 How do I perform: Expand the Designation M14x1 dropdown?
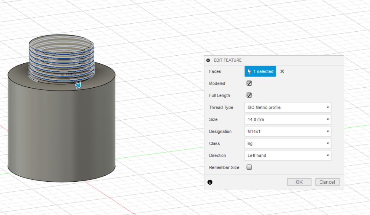click(x=288, y=131)
